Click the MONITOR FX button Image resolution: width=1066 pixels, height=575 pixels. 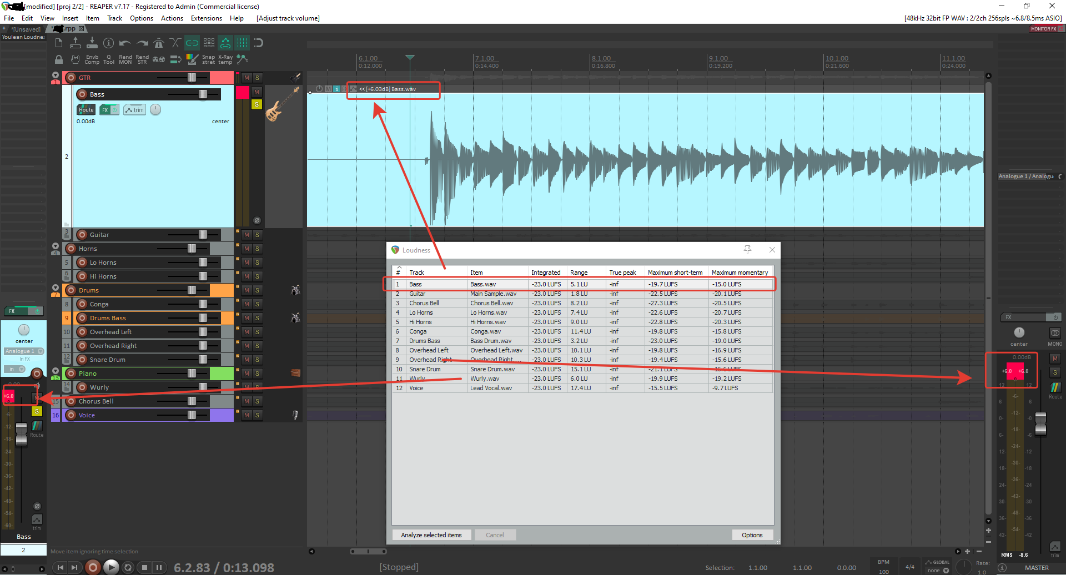pos(1044,29)
